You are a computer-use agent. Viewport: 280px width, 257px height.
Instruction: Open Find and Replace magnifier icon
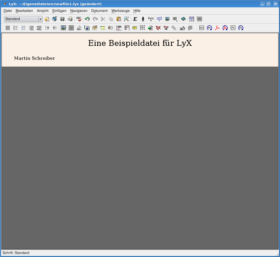(x=126, y=19)
